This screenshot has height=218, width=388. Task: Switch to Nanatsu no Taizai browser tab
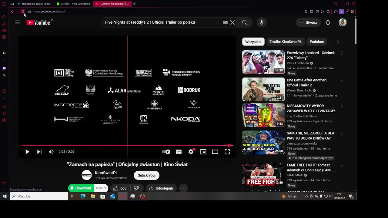click(x=35, y=4)
